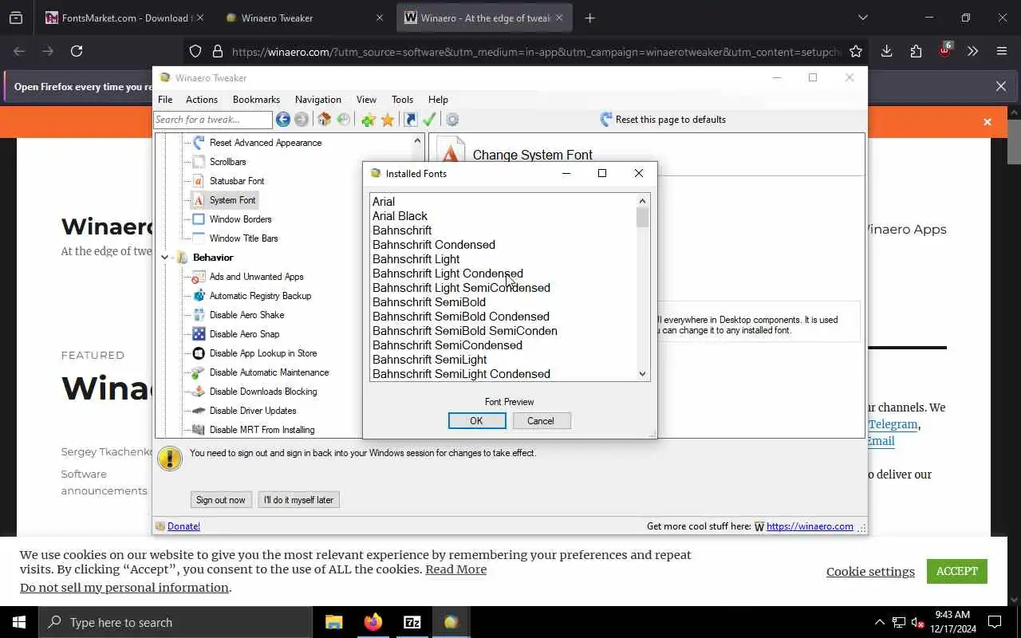
Task: Click OK in Installed Fonts dialog
Action: (x=477, y=421)
